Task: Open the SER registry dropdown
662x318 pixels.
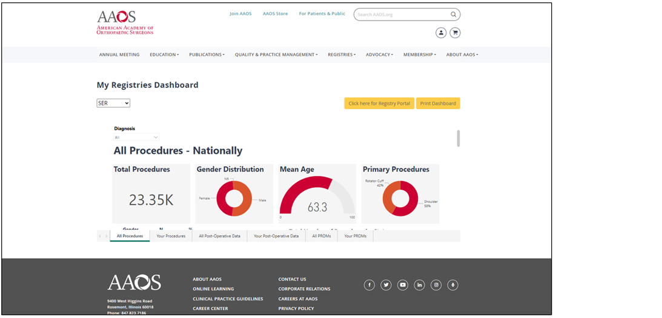Action: (113, 103)
